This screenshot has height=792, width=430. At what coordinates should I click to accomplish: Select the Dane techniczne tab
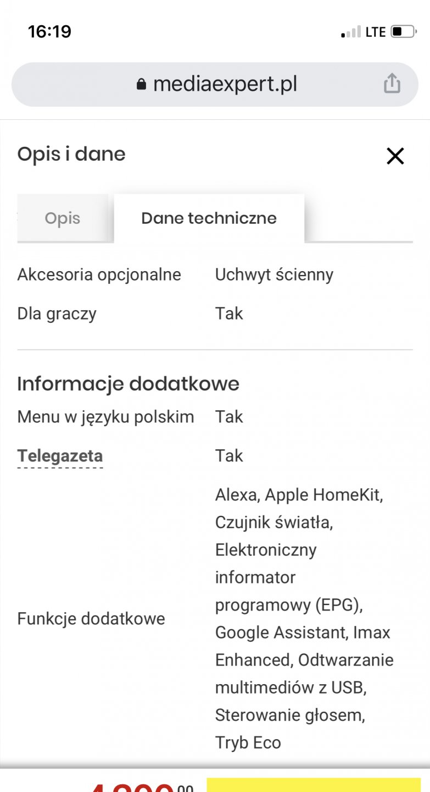(209, 218)
